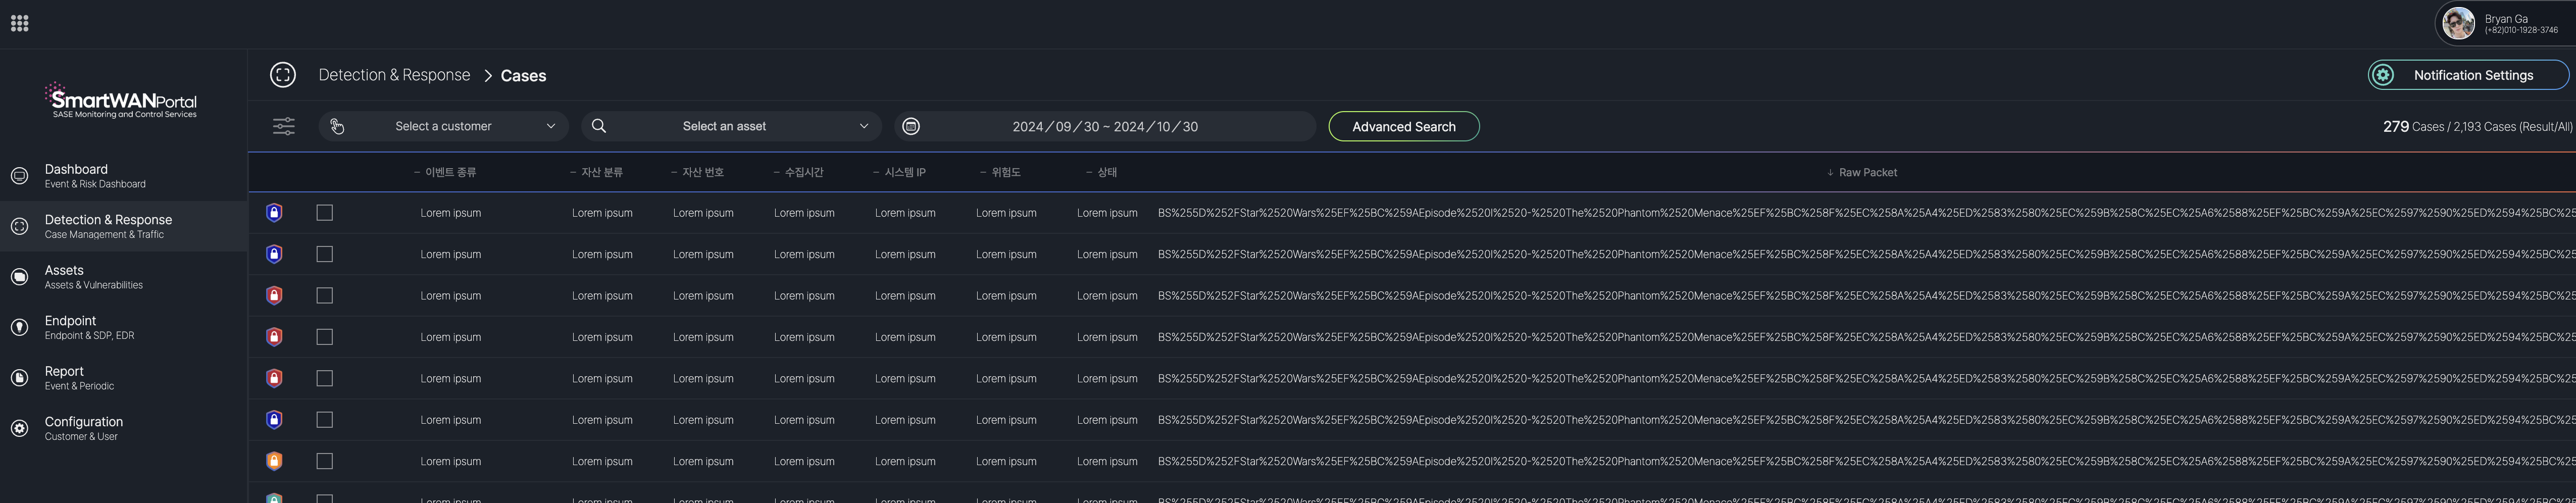Click the calendar icon in date field
The width and height of the screenshot is (2576, 503).
click(x=910, y=126)
